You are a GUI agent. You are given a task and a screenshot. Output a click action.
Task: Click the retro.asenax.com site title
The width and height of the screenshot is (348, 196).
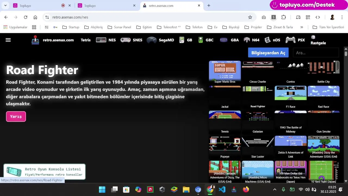click(58, 40)
